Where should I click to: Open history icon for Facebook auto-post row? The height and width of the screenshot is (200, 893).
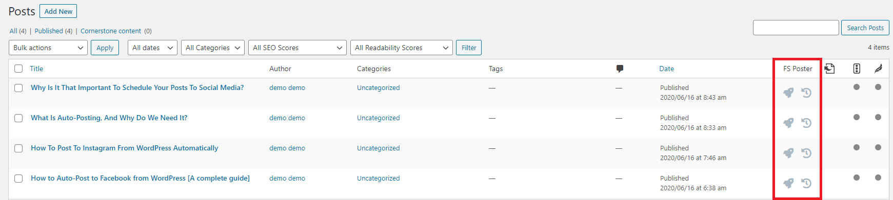[x=806, y=183]
